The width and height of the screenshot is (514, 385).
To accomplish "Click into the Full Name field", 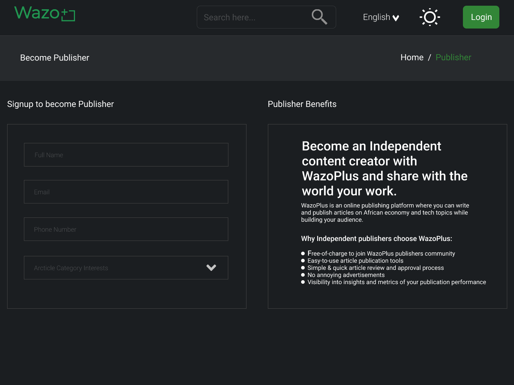I will coord(126,155).
